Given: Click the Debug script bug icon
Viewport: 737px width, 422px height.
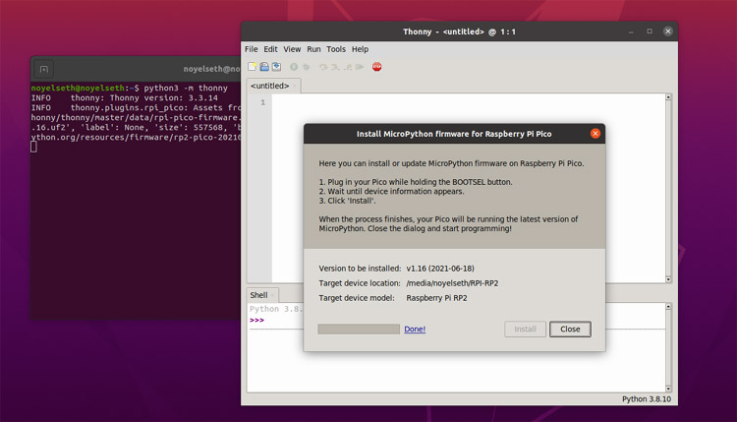Looking at the screenshot, I should [306, 67].
